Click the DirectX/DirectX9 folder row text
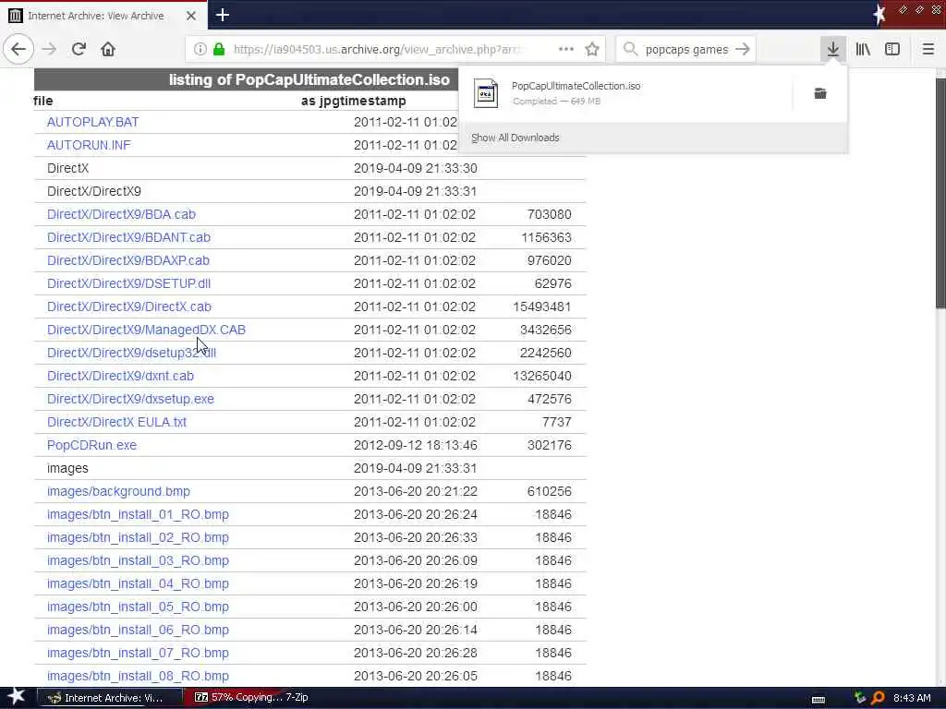946x709 pixels. (x=94, y=191)
